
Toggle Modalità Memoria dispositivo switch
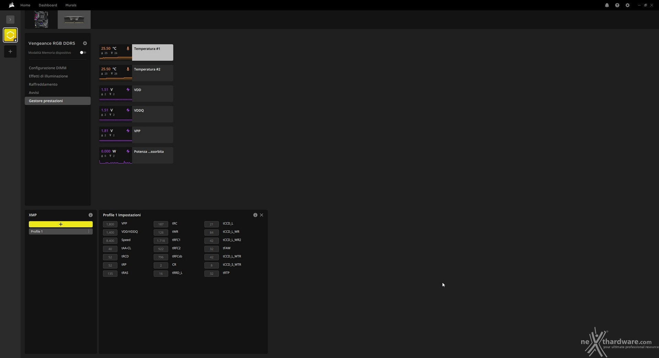pyautogui.click(x=83, y=52)
